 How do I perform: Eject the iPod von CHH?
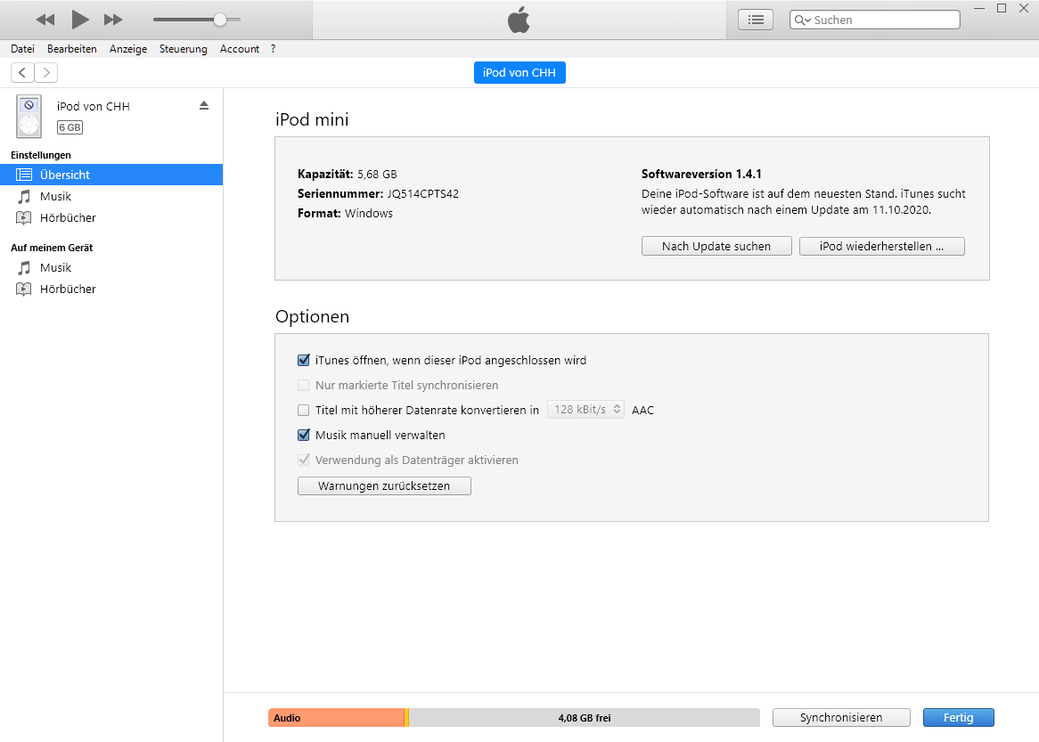click(203, 106)
